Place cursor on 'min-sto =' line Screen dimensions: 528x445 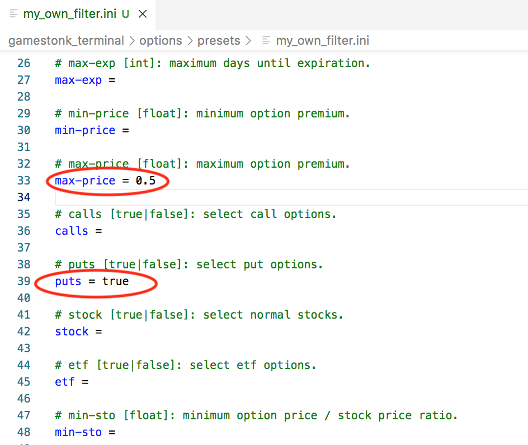point(85,433)
